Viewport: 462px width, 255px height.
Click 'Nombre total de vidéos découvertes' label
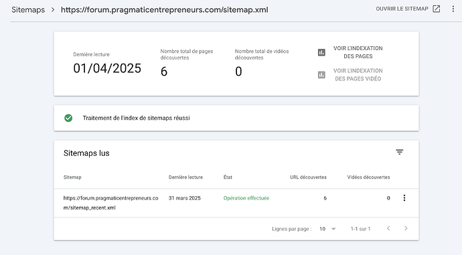pyautogui.click(x=262, y=54)
